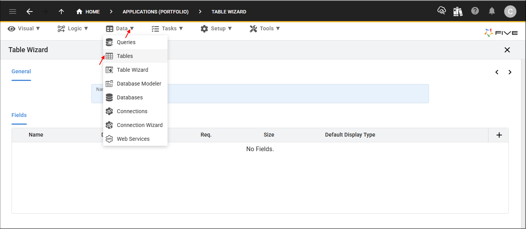The width and height of the screenshot is (526, 229).
Task: Click the up arrow navigation icon
Action: pos(61,12)
